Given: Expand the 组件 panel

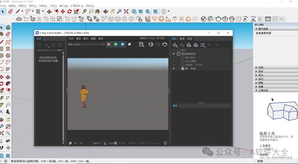Looking at the screenshot, I should [256, 71].
